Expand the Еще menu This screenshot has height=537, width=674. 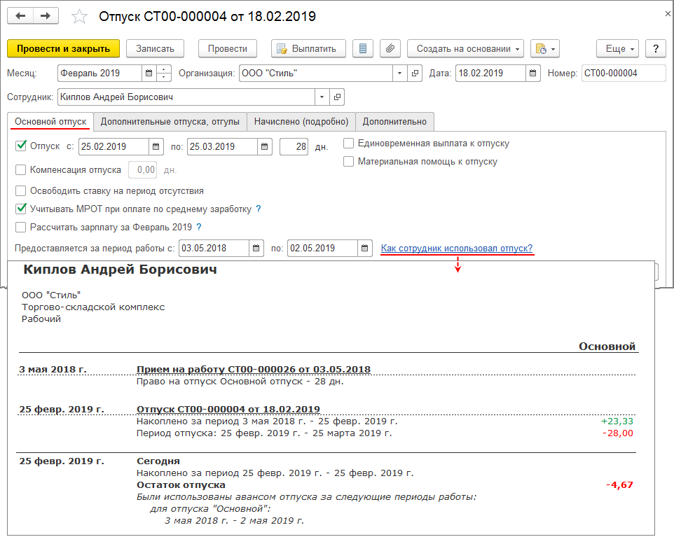[x=616, y=48]
